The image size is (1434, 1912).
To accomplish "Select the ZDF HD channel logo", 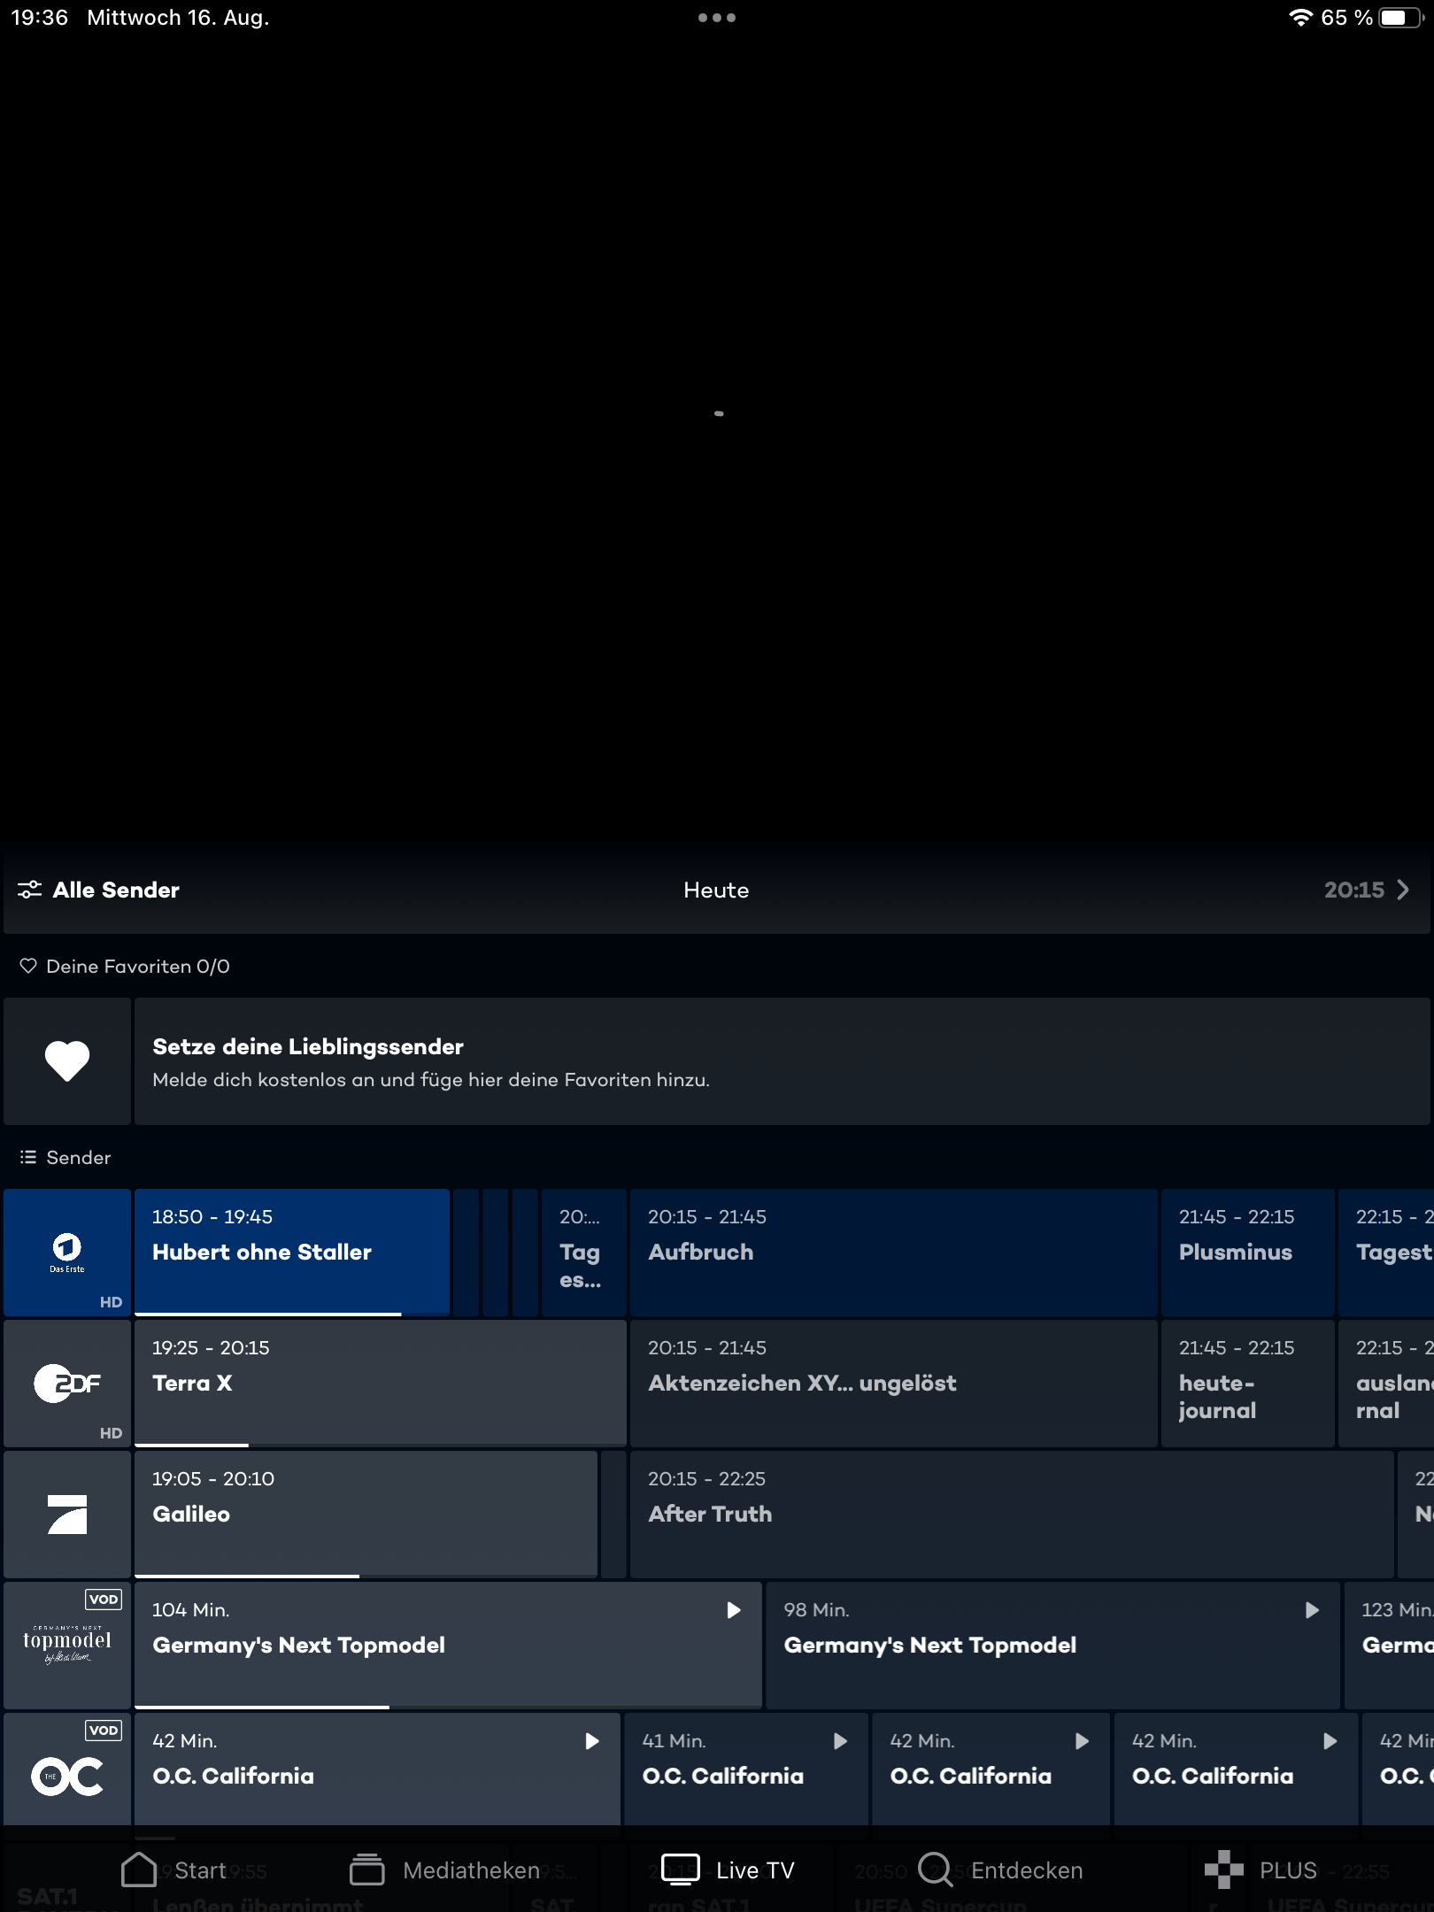I will (x=67, y=1384).
